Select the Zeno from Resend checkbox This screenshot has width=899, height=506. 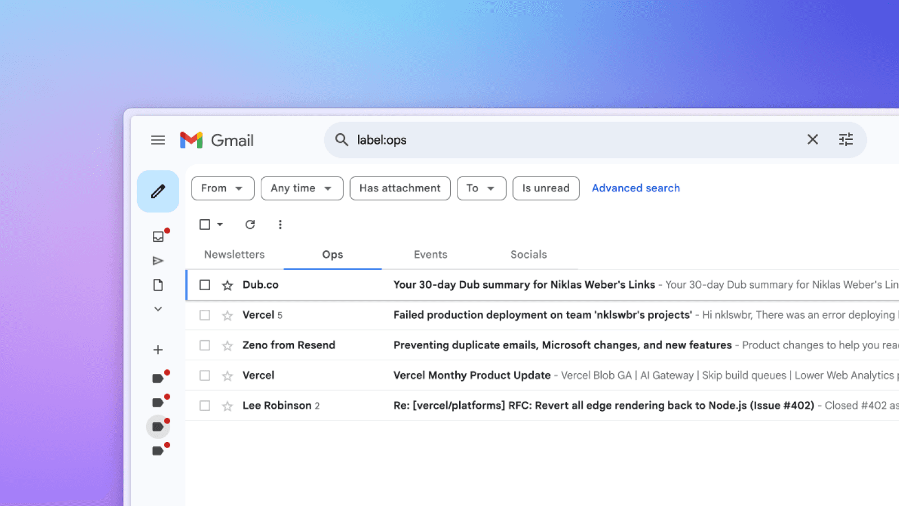tap(205, 345)
